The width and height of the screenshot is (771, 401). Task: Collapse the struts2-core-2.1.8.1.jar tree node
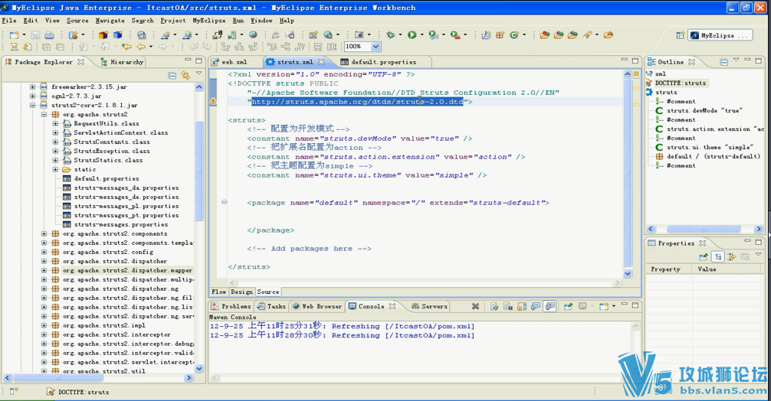pos(33,106)
